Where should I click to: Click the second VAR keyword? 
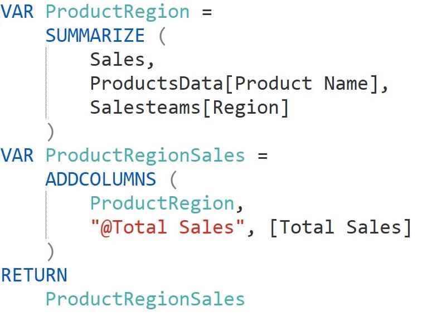tap(17, 155)
